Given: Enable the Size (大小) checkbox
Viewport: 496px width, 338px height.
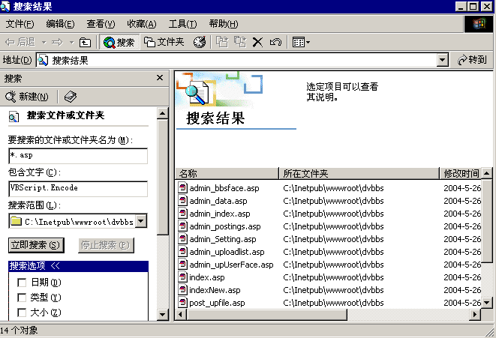Looking at the screenshot, I should (22, 313).
